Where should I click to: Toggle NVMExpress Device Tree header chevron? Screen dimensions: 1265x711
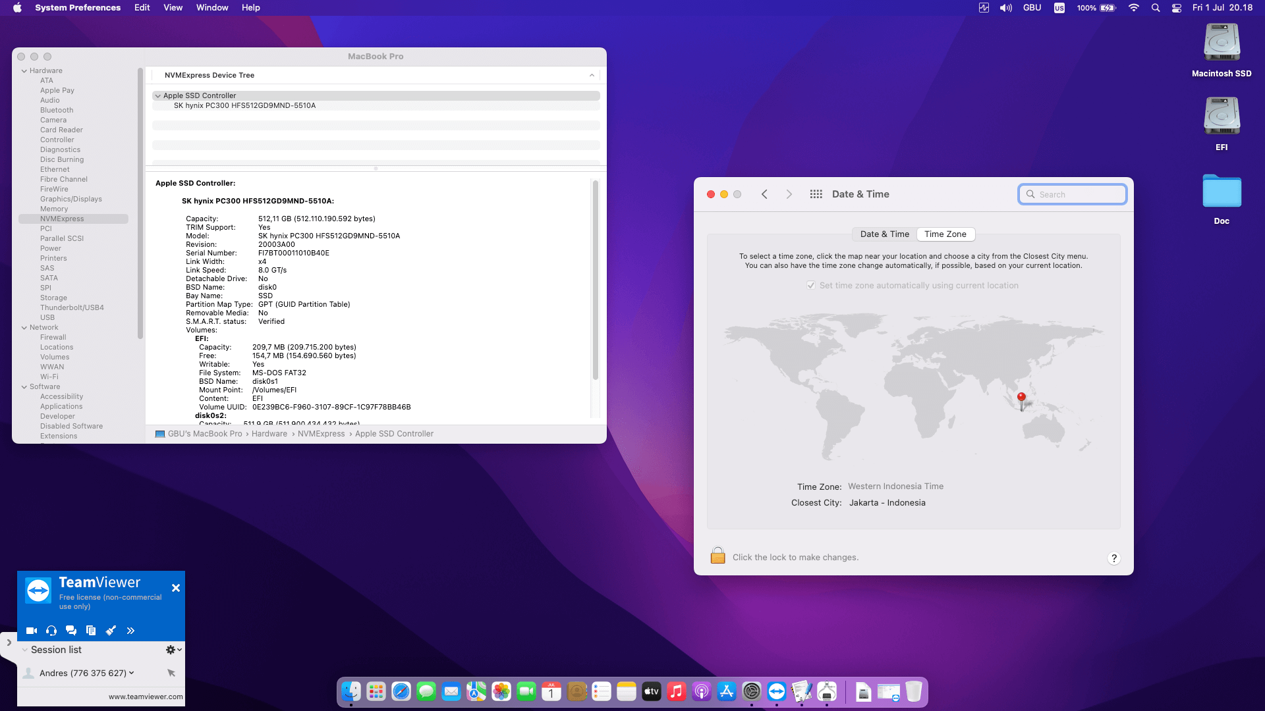click(592, 75)
